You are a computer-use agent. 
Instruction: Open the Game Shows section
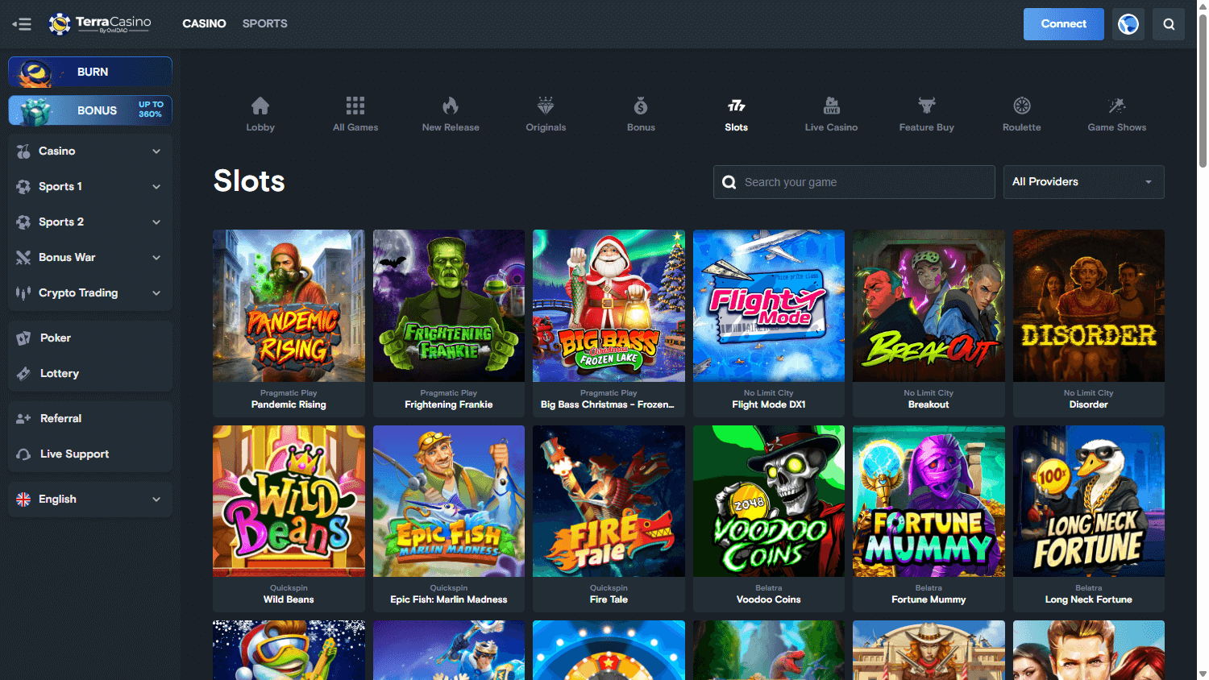click(x=1116, y=113)
